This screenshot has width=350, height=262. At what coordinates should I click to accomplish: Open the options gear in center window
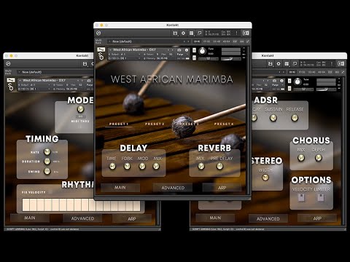point(183,33)
